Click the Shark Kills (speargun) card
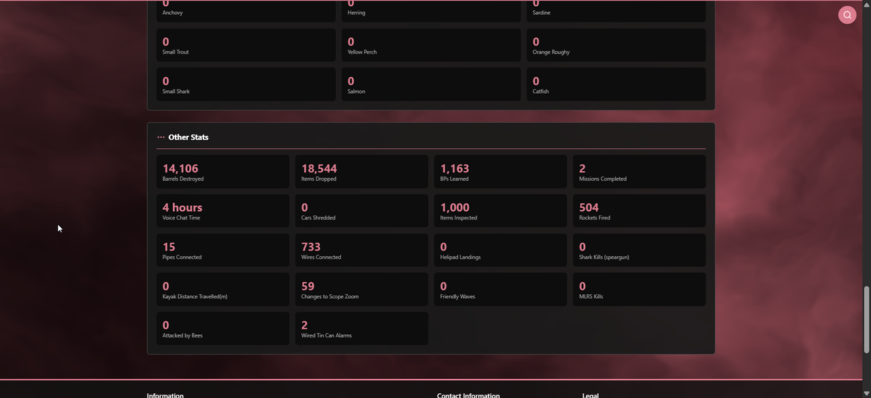The height and width of the screenshot is (398, 871). pyautogui.click(x=639, y=250)
